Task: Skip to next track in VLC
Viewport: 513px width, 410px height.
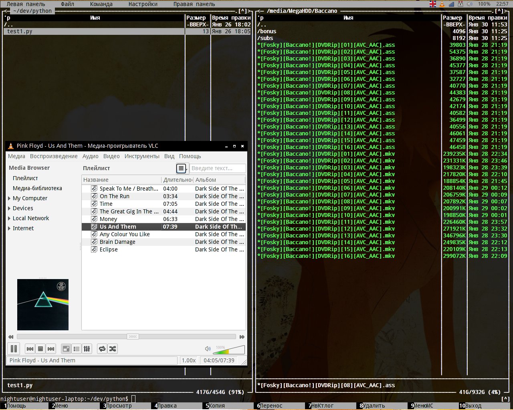Action: click(51, 349)
